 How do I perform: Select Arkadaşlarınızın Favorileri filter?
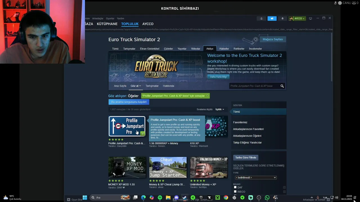(x=248, y=129)
